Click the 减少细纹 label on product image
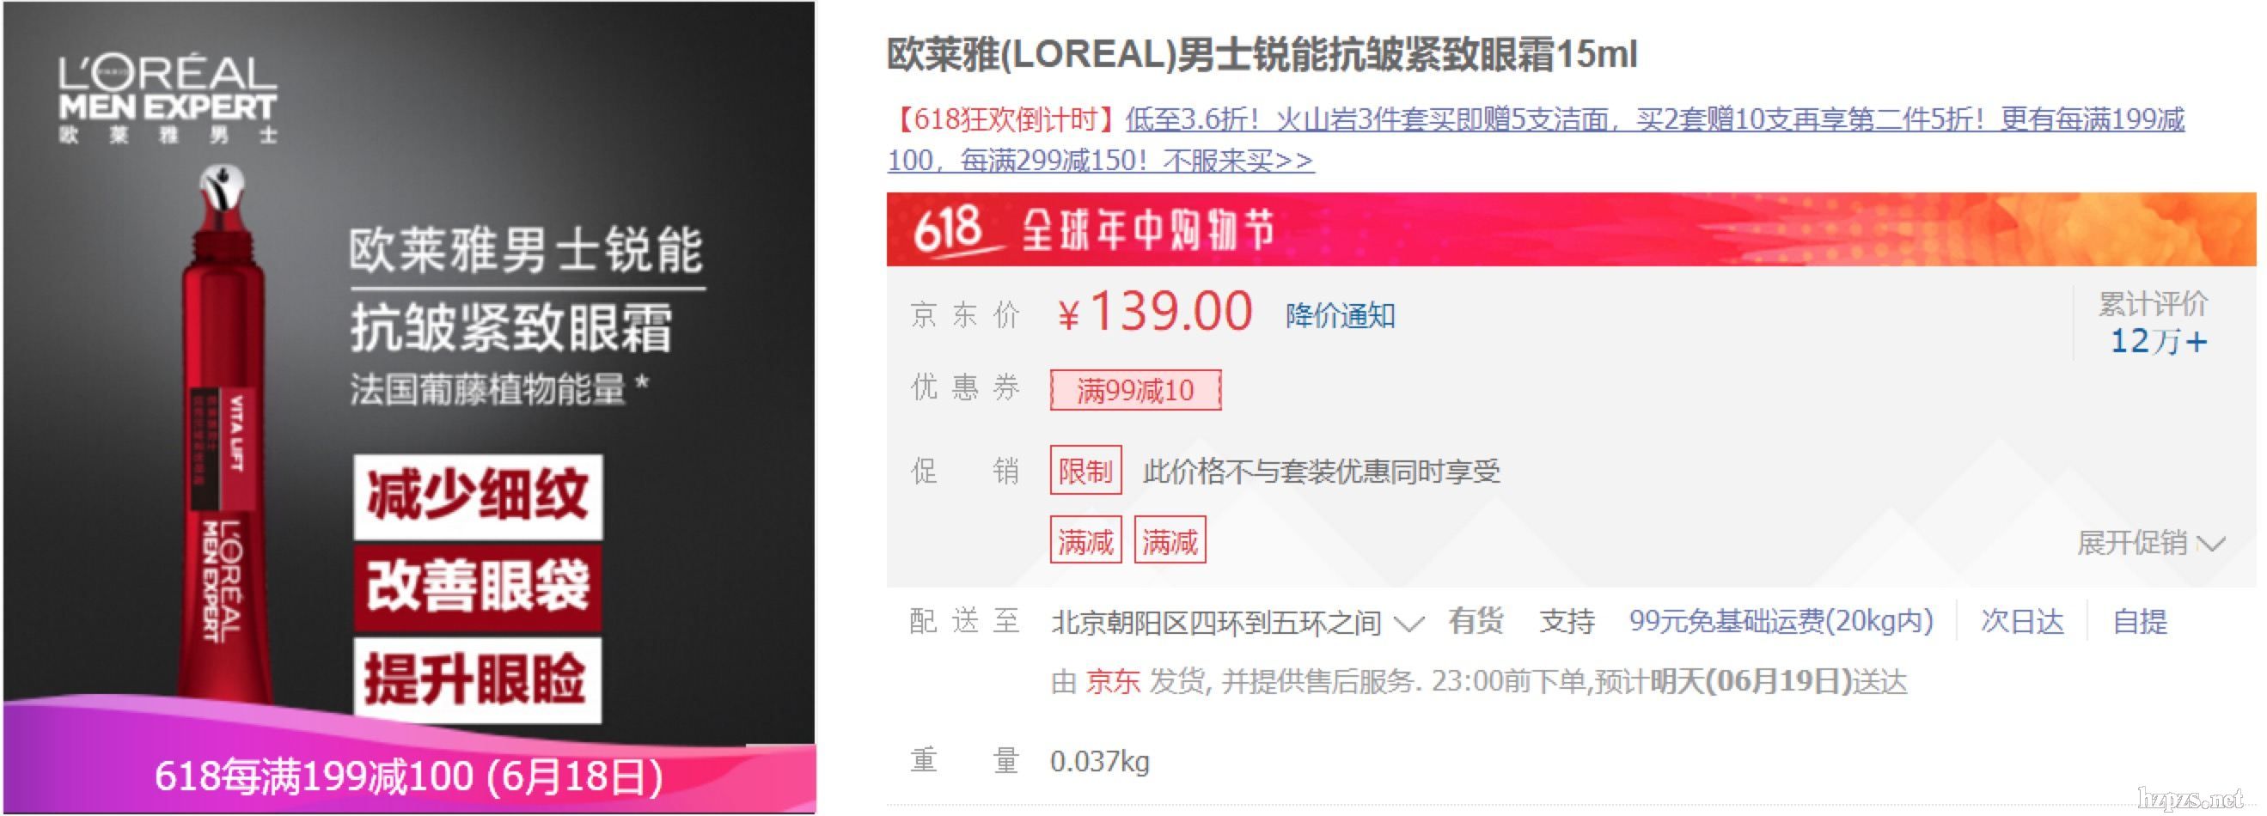Viewport: 2267px width, 816px height. [x=478, y=496]
